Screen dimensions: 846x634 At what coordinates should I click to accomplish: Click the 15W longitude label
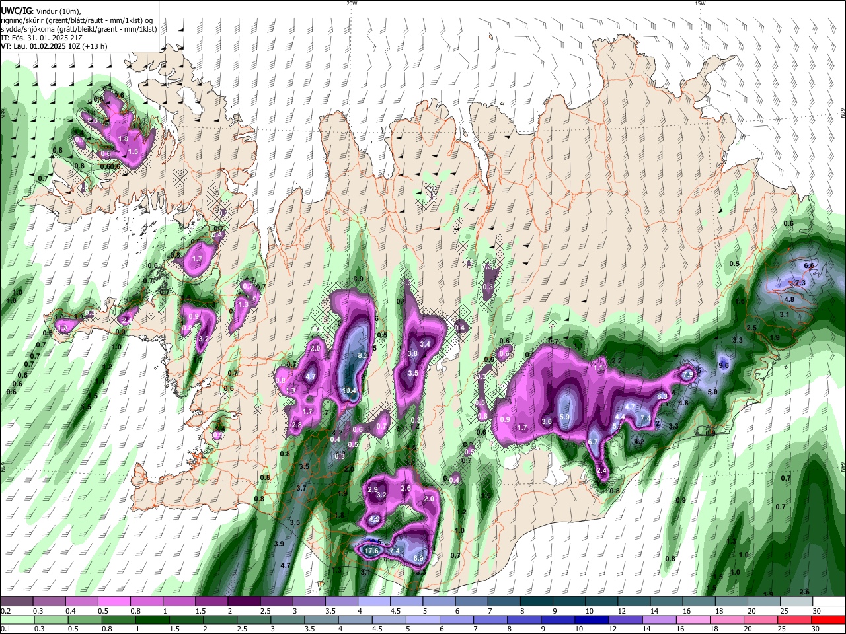(700, 3)
